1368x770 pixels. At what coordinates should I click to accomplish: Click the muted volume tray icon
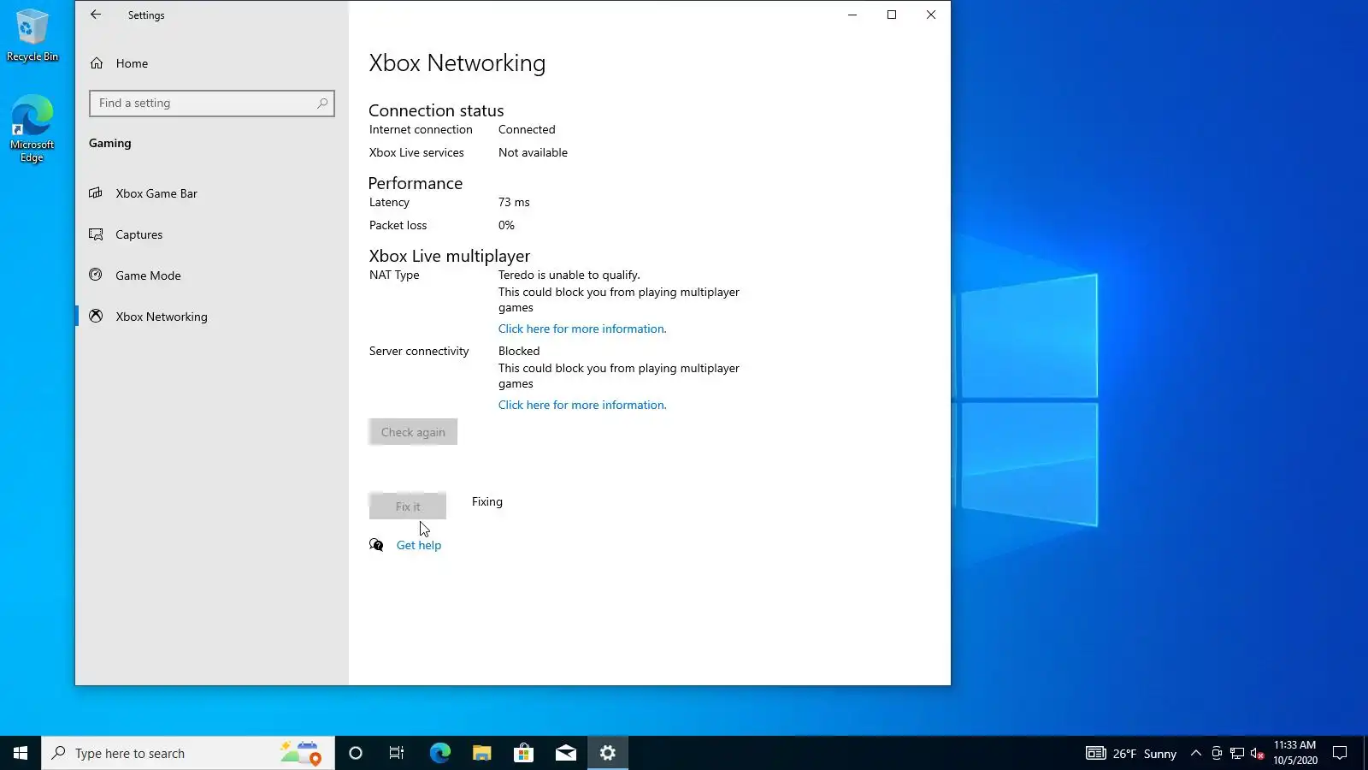click(1257, 754)
